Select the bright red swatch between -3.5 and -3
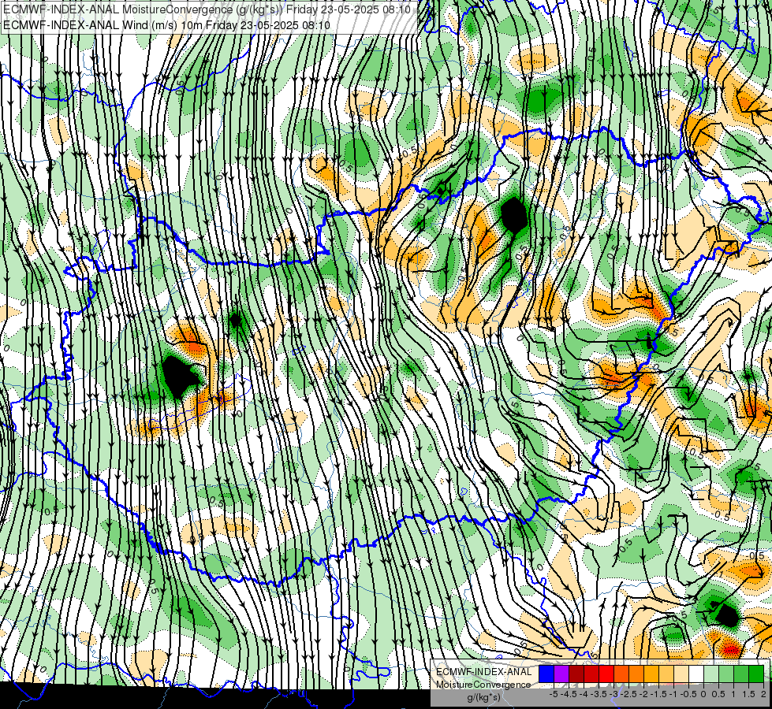 [606, 674]
